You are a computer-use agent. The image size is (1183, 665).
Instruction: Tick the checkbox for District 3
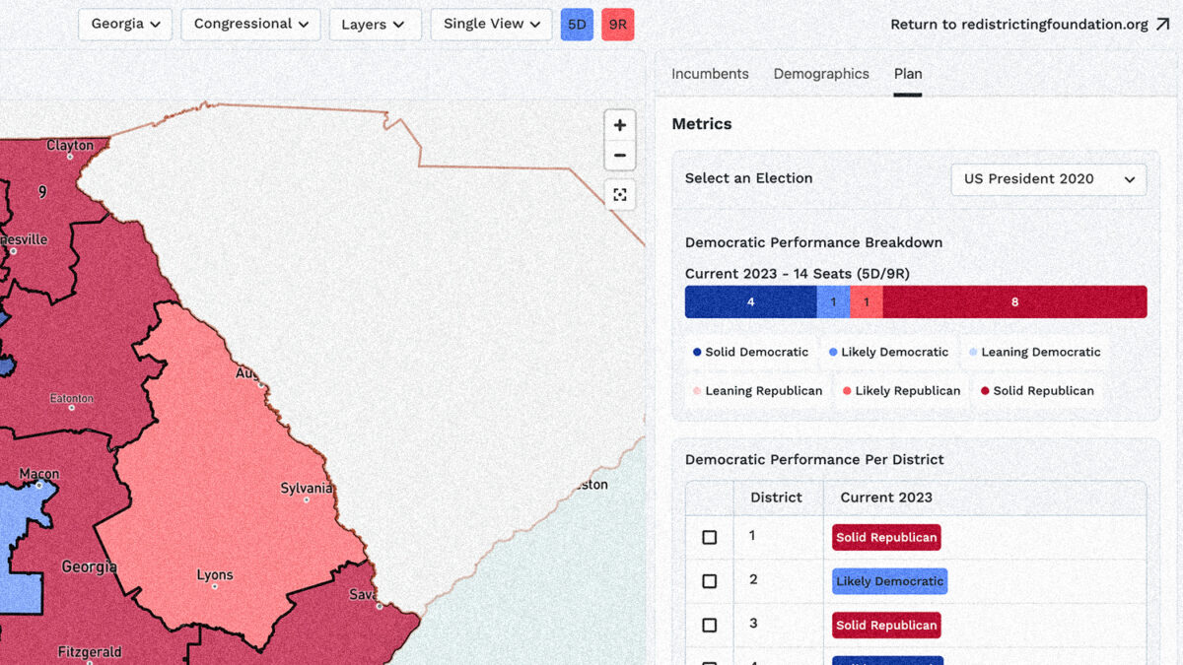[709, 625]
